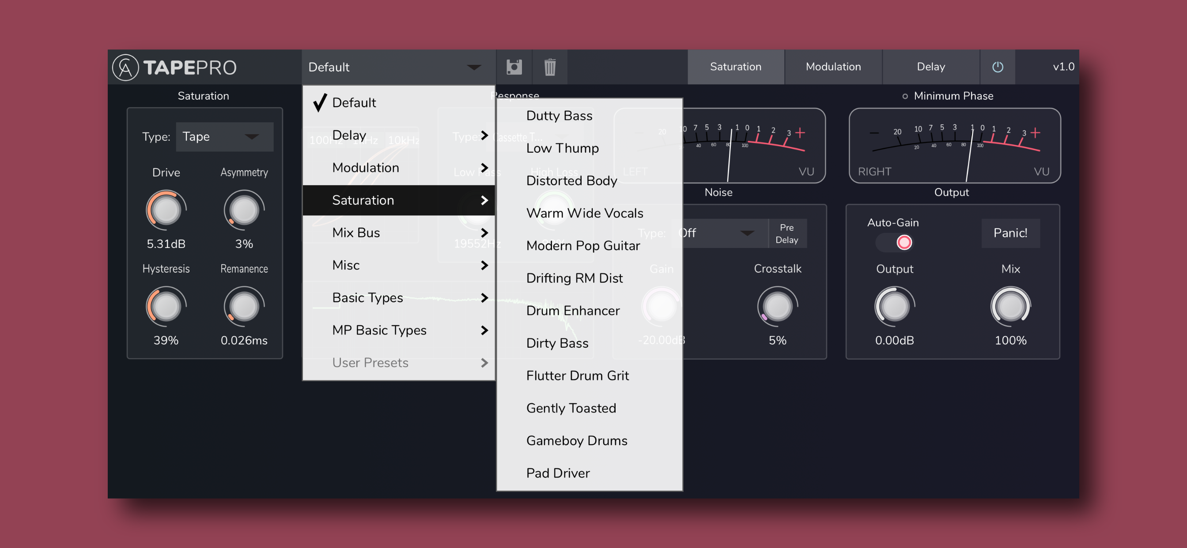The height and width of the screenshot is (548, 1187).
Task: Click the 0.026ms Remanence value
Action: (244, 341)
